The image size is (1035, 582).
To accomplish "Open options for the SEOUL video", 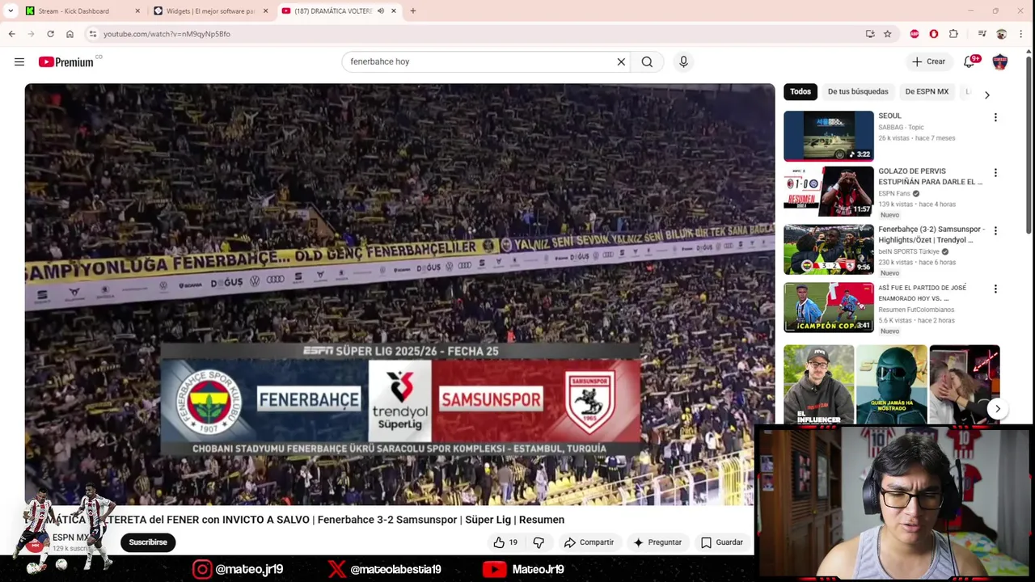I will tap(995, 118).
